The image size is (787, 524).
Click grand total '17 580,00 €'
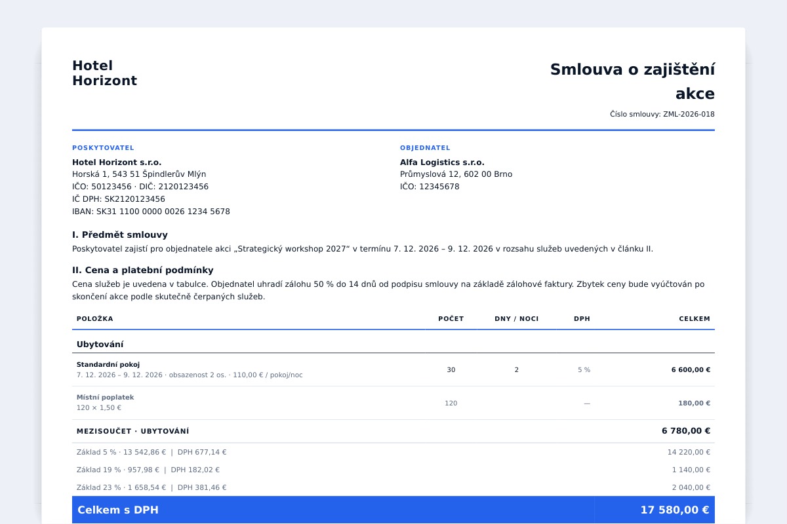pyautogui.click(x=675, y=510)
